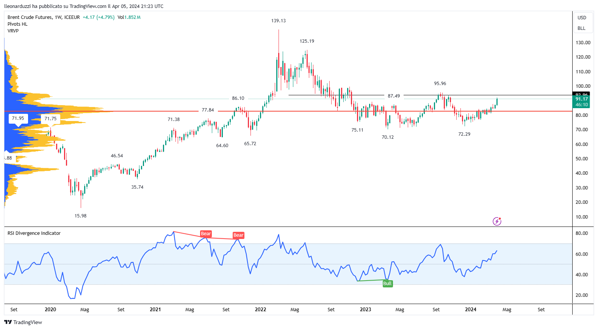Click the 95.96 pivot high label
Image resolution: width=598 pixels, height=329 pixels.
[440, 84]
